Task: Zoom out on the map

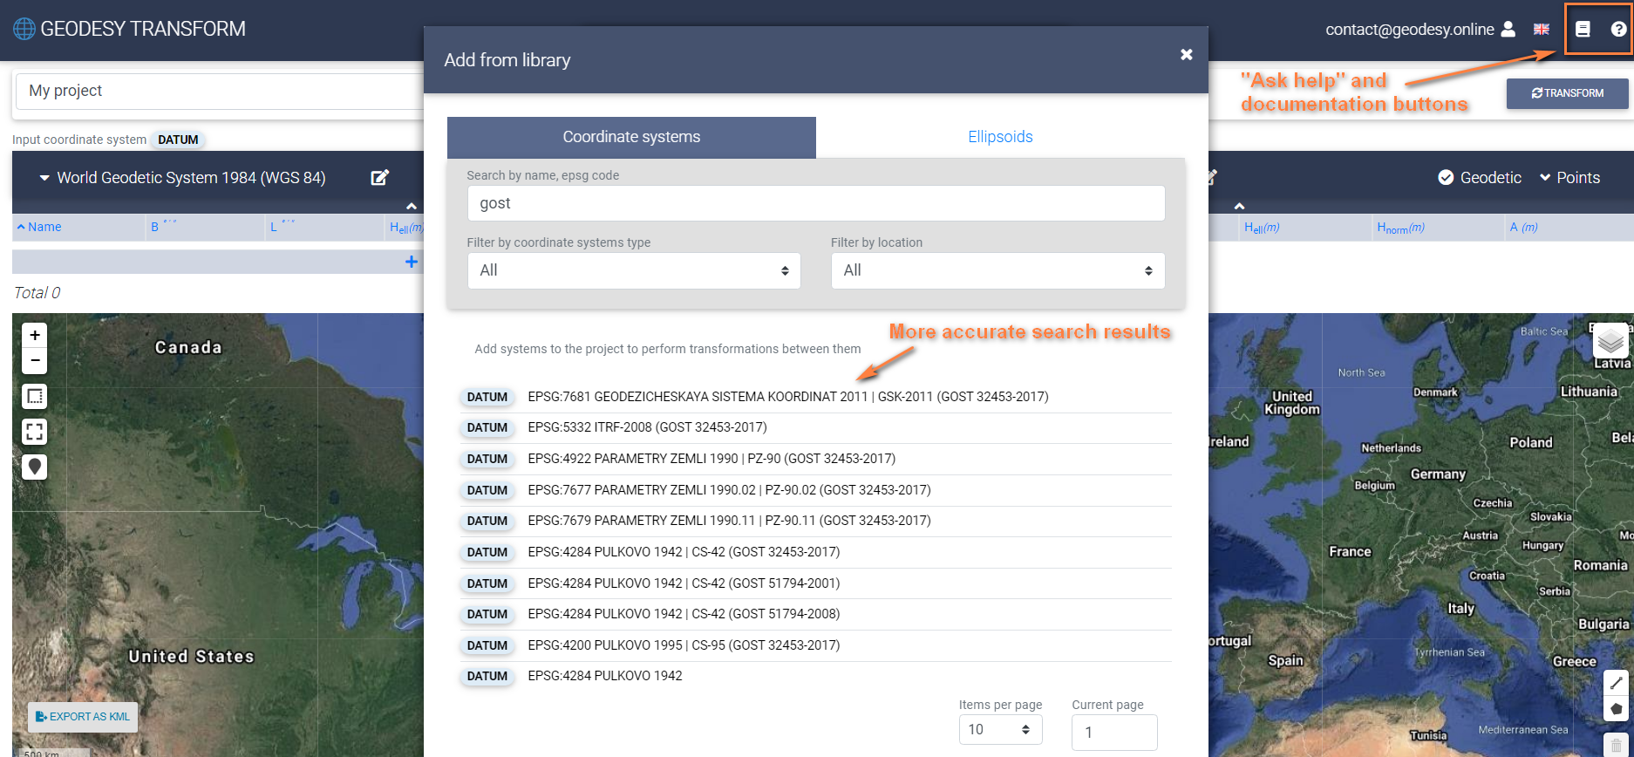Action: [x=35, y=359]
